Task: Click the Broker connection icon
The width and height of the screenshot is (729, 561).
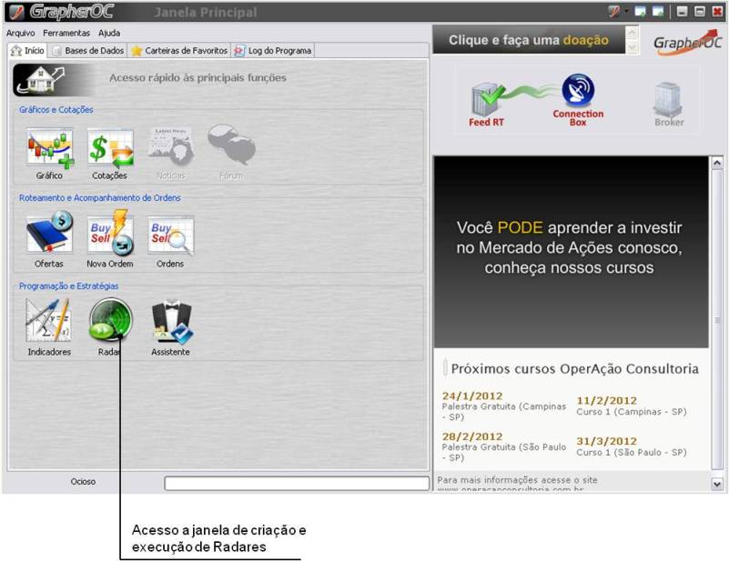Action: 669,105
